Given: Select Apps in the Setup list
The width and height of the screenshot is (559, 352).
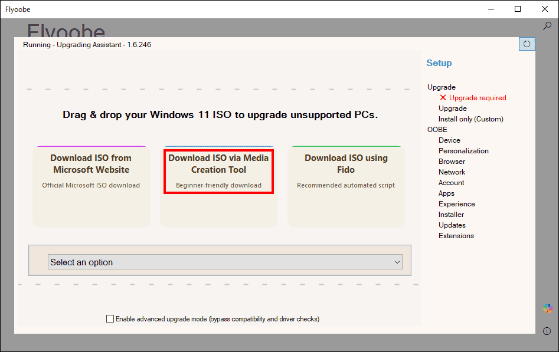Looking at the screenshot, I should pyautogui.click(x=446, y=193).
